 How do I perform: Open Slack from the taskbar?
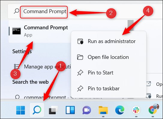coord(136,110)
